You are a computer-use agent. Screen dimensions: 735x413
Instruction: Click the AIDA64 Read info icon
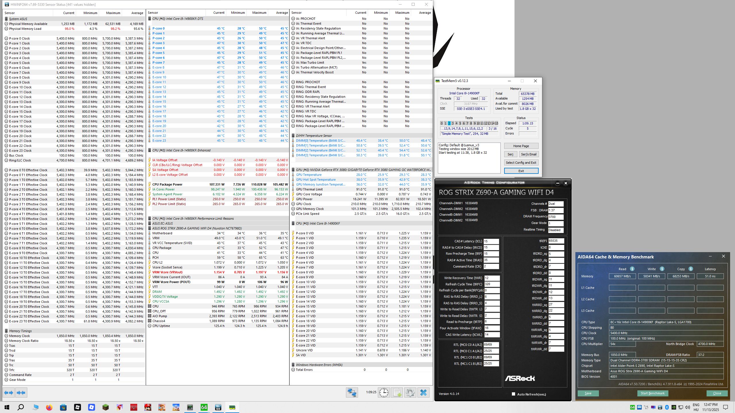632,269
